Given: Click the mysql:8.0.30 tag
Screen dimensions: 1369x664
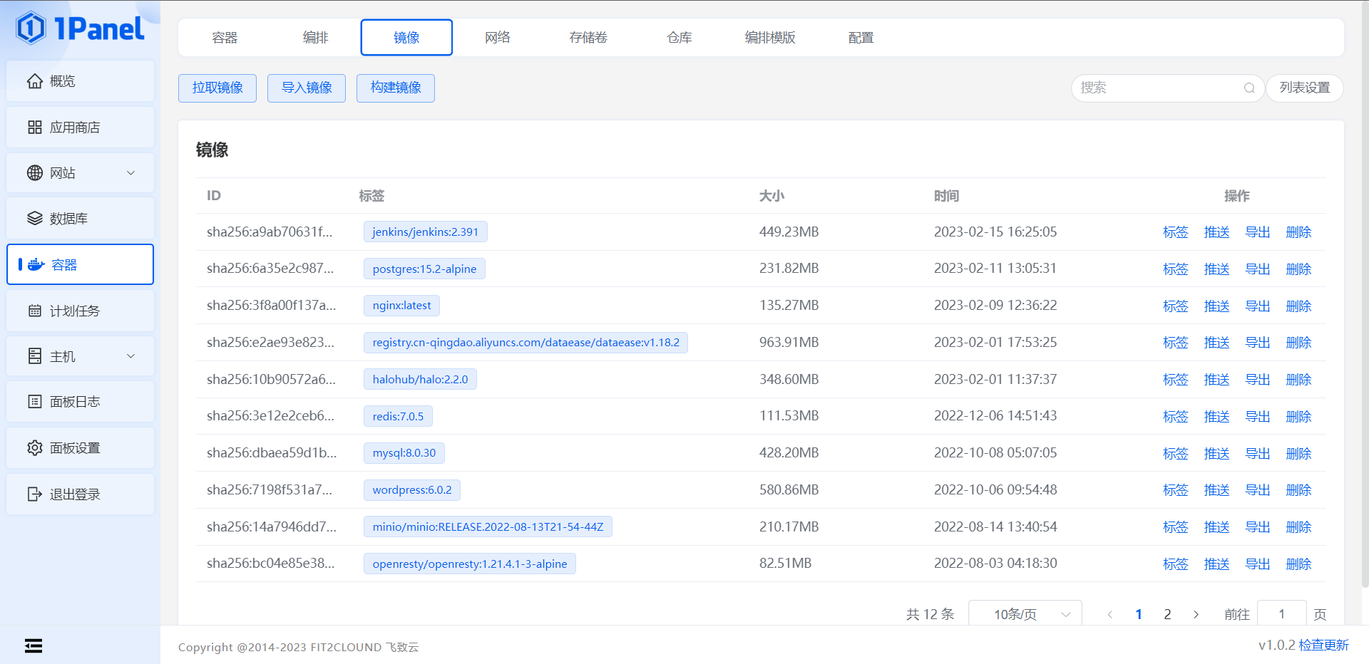Looking at the screenshot, I should [404, 453].
